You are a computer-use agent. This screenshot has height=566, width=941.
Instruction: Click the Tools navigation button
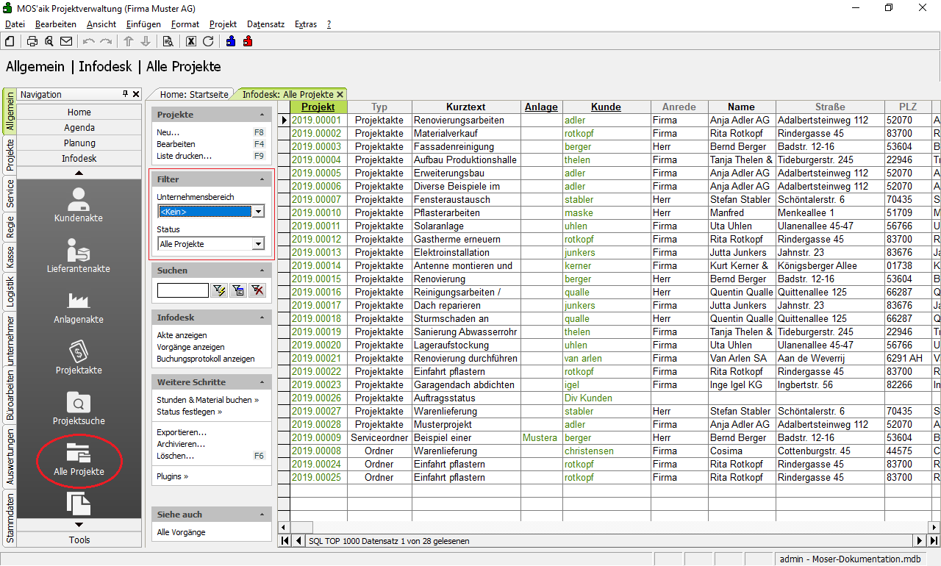coord(79,540)
